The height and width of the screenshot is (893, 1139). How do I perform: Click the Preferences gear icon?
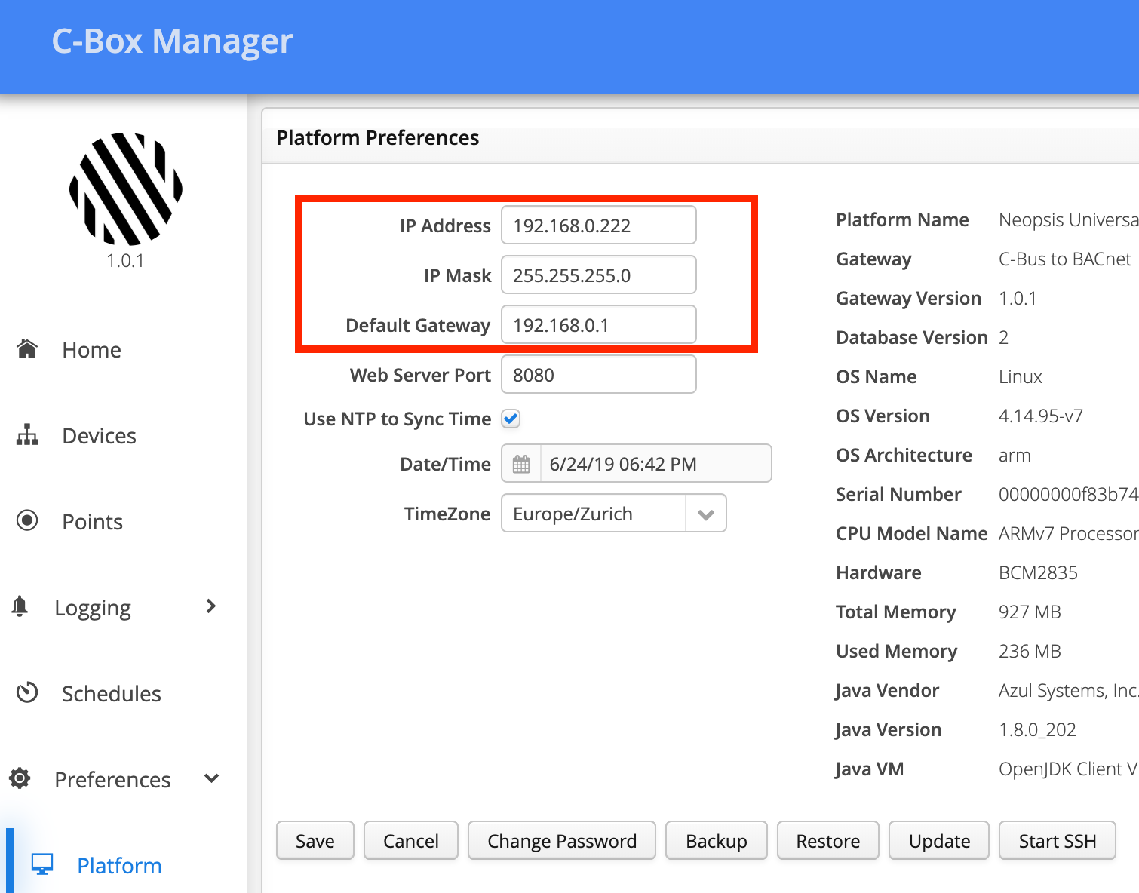[20, 778]
